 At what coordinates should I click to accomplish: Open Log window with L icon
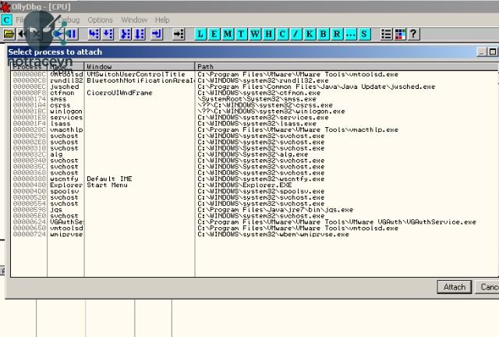(200, 34)
